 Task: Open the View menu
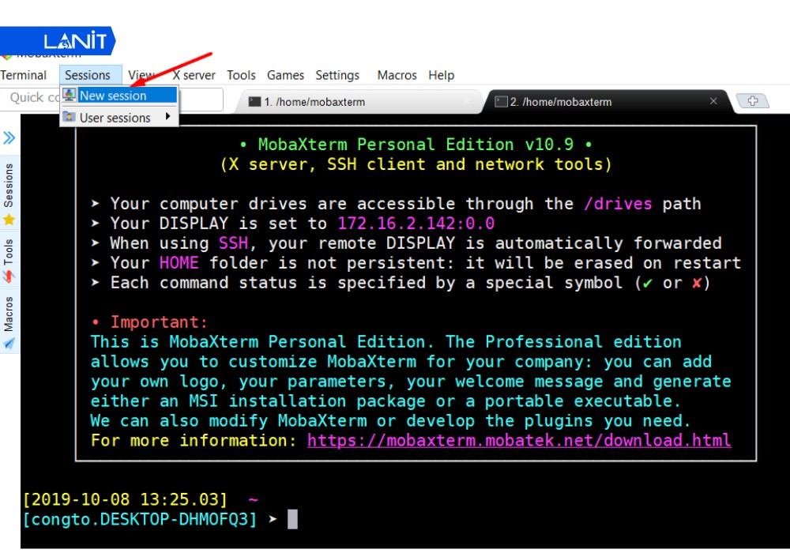click(x=141, y=75)
